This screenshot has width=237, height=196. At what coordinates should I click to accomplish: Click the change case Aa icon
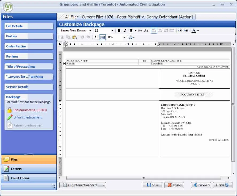146,31
